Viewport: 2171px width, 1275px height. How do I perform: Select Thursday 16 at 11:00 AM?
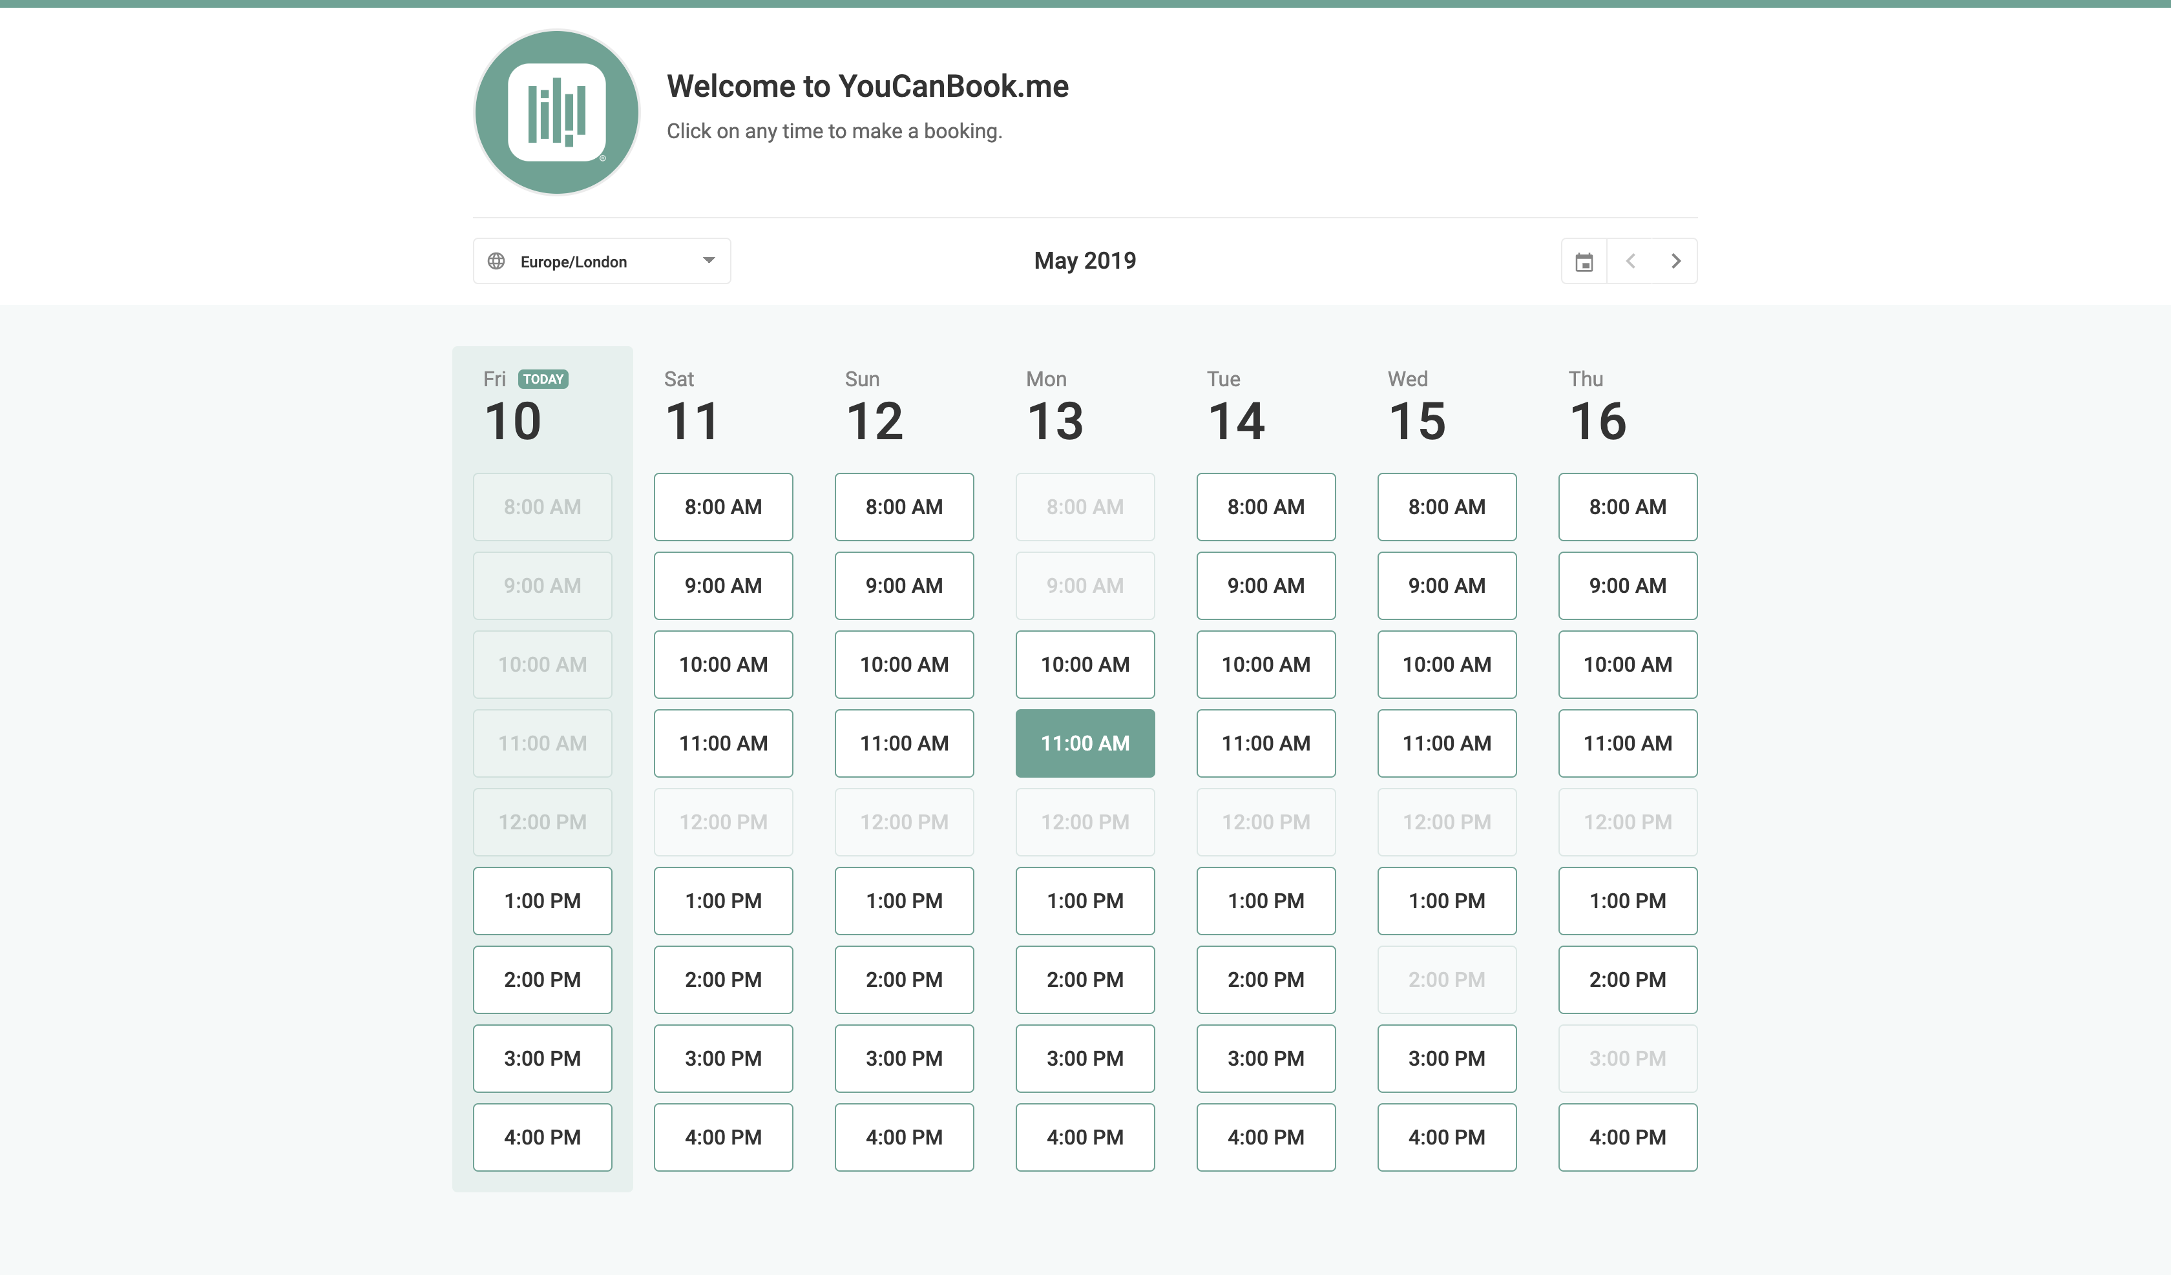point(1626,743)
